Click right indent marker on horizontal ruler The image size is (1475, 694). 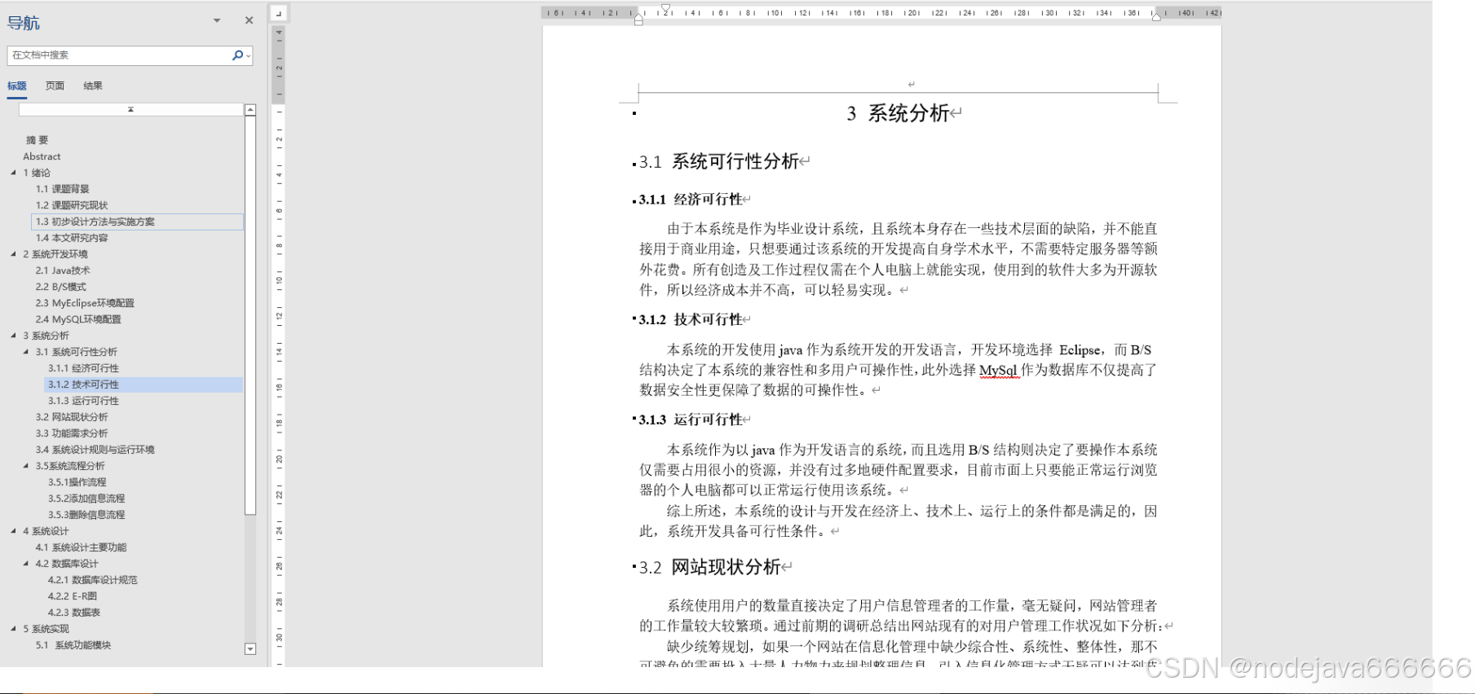click(x=1156, y=16)
